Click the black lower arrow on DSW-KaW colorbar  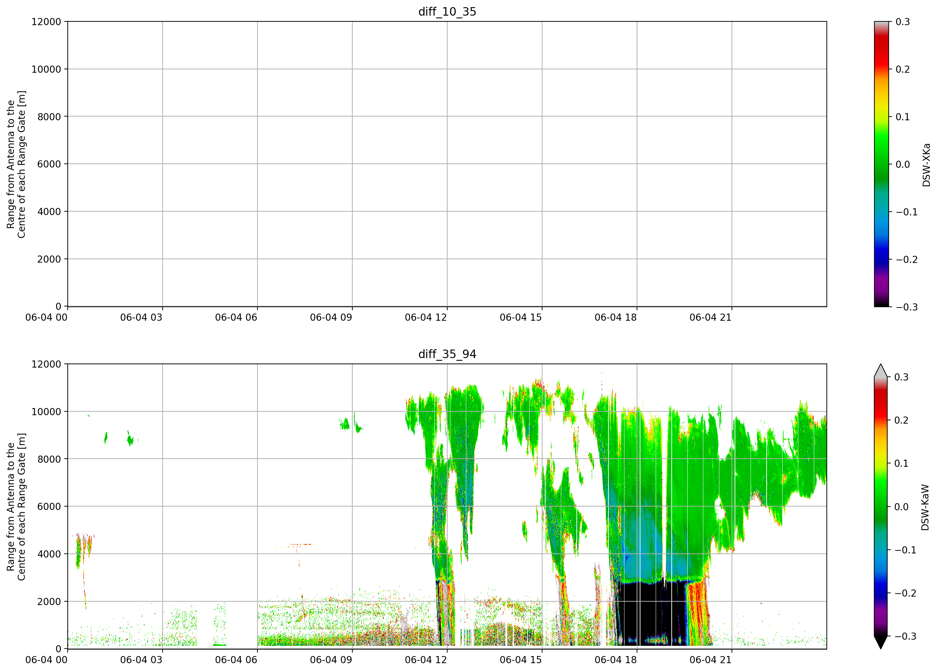881,642
